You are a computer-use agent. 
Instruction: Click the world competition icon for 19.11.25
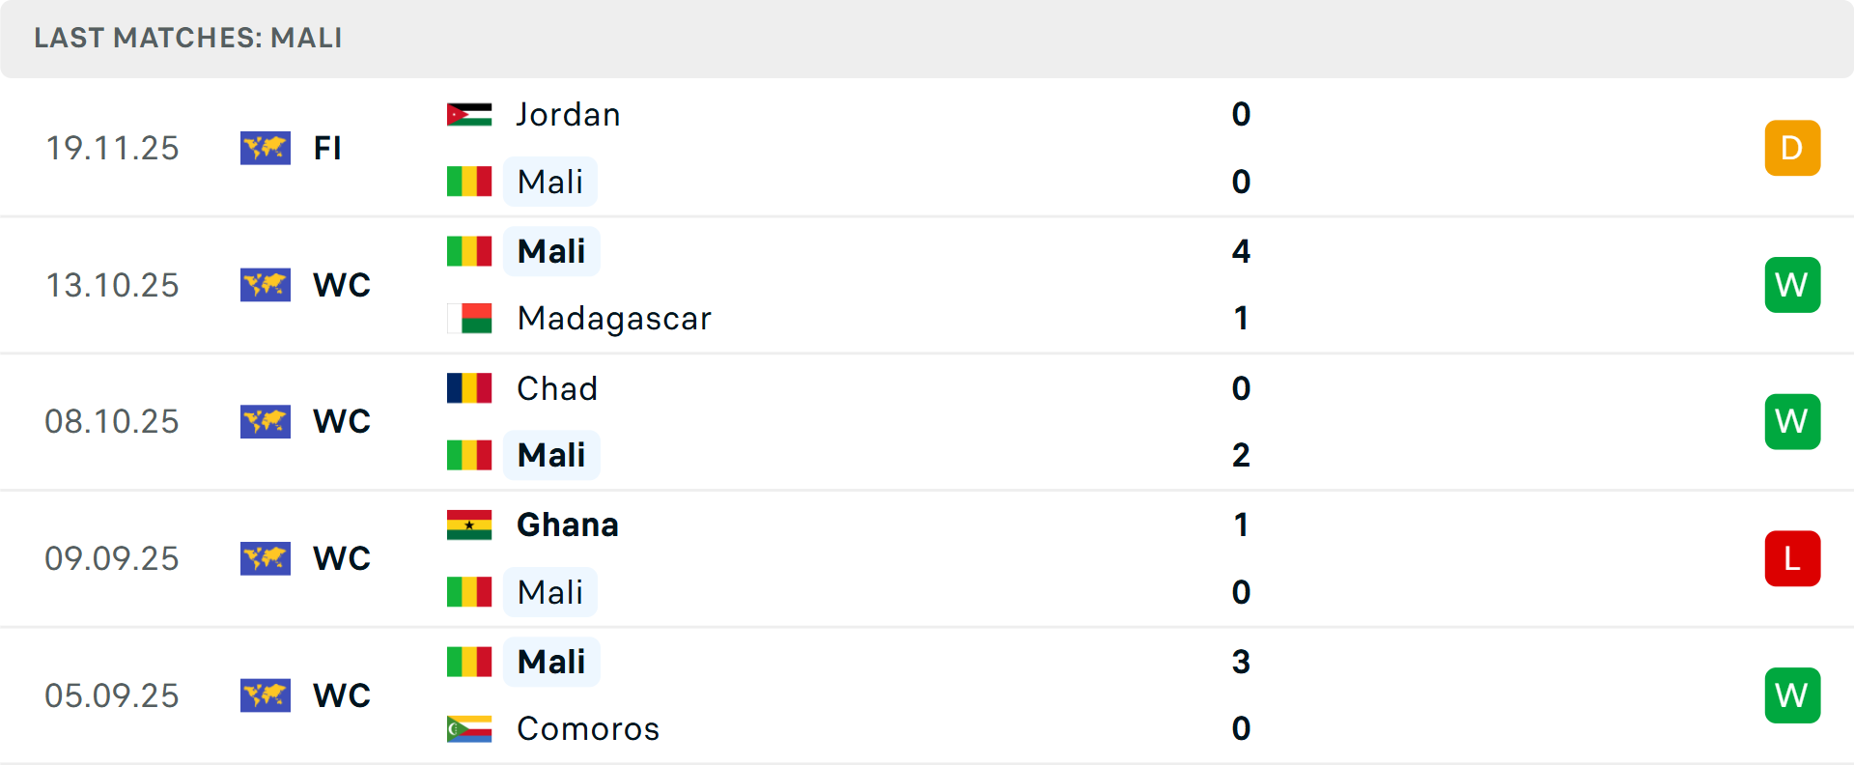(266, 148)
